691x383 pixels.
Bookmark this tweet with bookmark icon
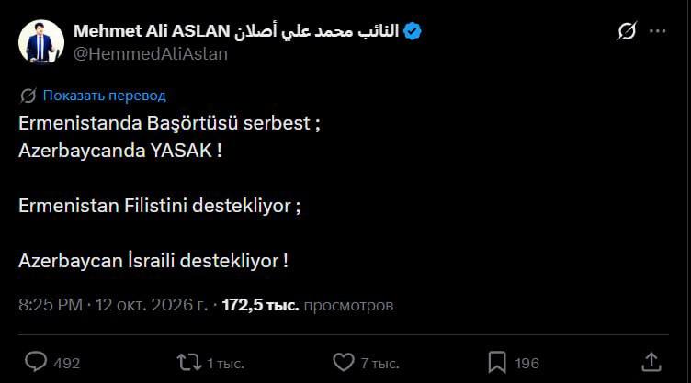click(497, 362)
